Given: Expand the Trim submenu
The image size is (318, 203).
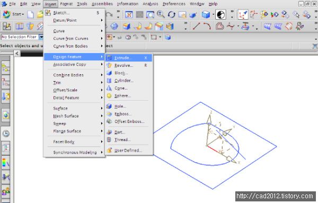Looking at the screenshot, I should (x=74, y=83).
